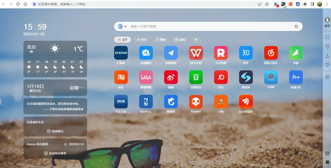Open the 豆瓣读书 shortcut
The height and width of the screenshot is (168, 331).
(196, 77)
